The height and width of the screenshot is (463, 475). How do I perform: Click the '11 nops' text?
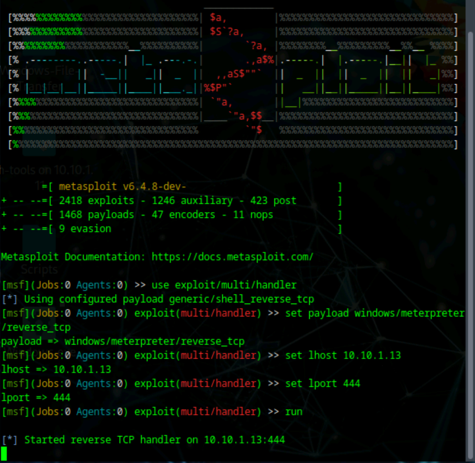point(253,215)
